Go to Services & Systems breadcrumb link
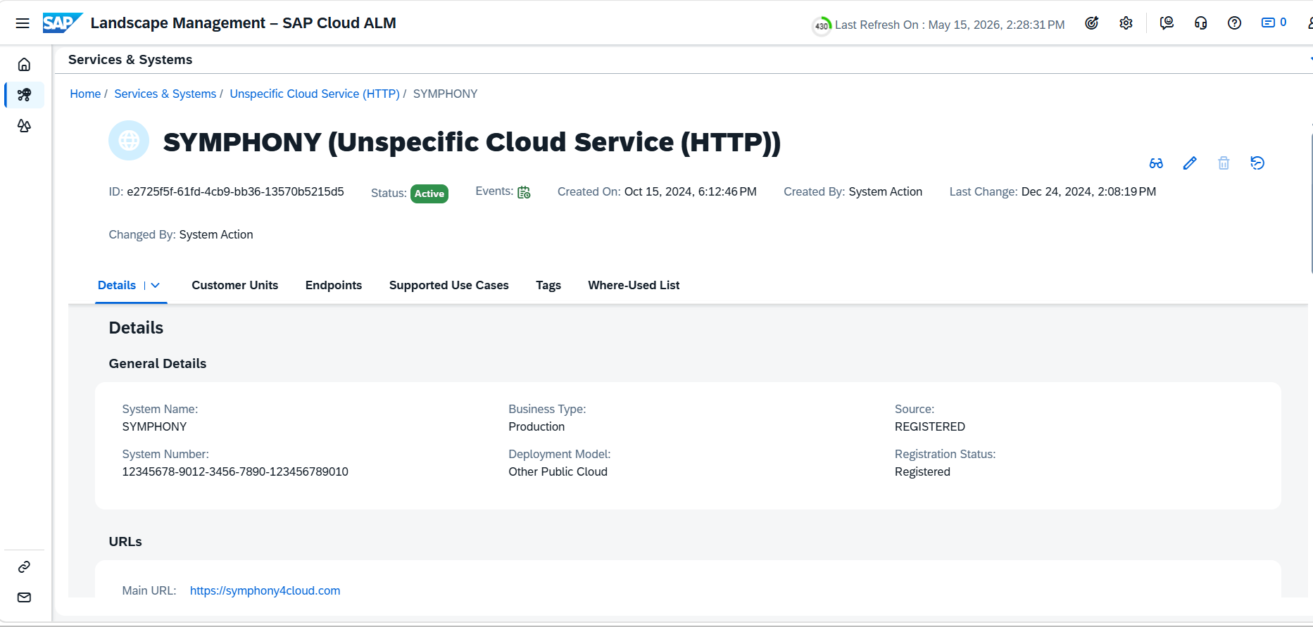The height and width of the screenshot is (627, 1313). click(x=165, y=94)
